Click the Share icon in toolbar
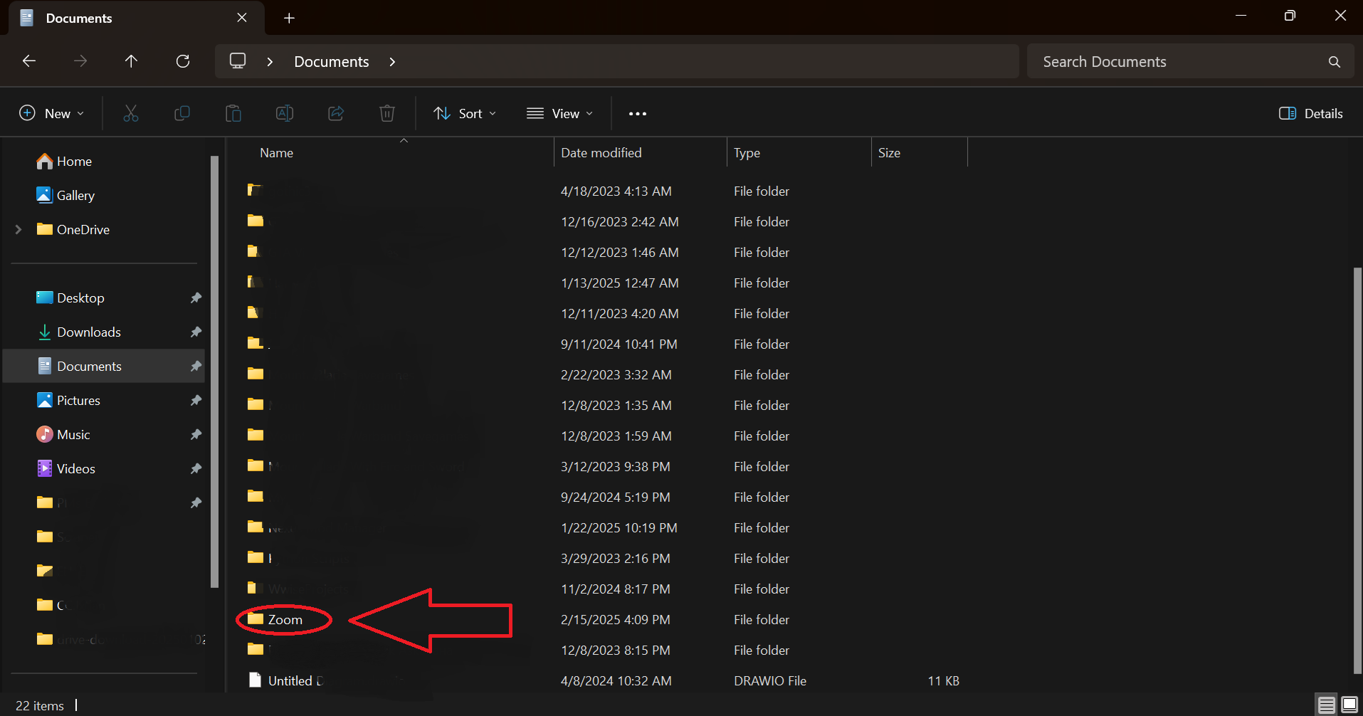 point(336,113)
